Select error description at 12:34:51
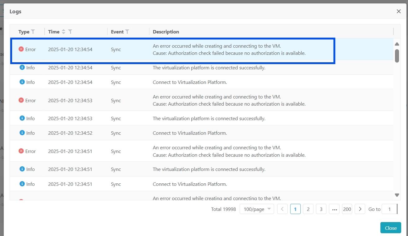 click(x=229, y=151)
